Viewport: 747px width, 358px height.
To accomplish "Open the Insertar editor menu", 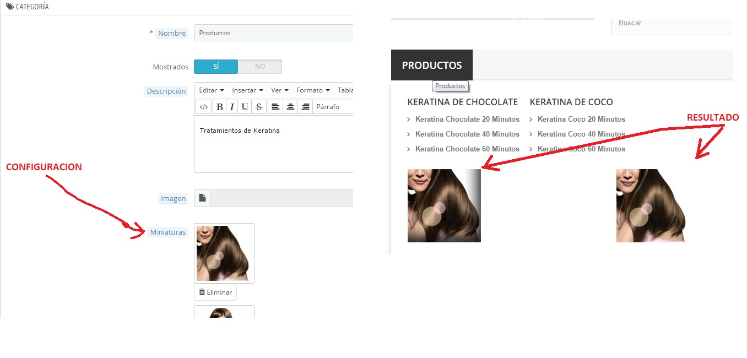I will 247,90.
